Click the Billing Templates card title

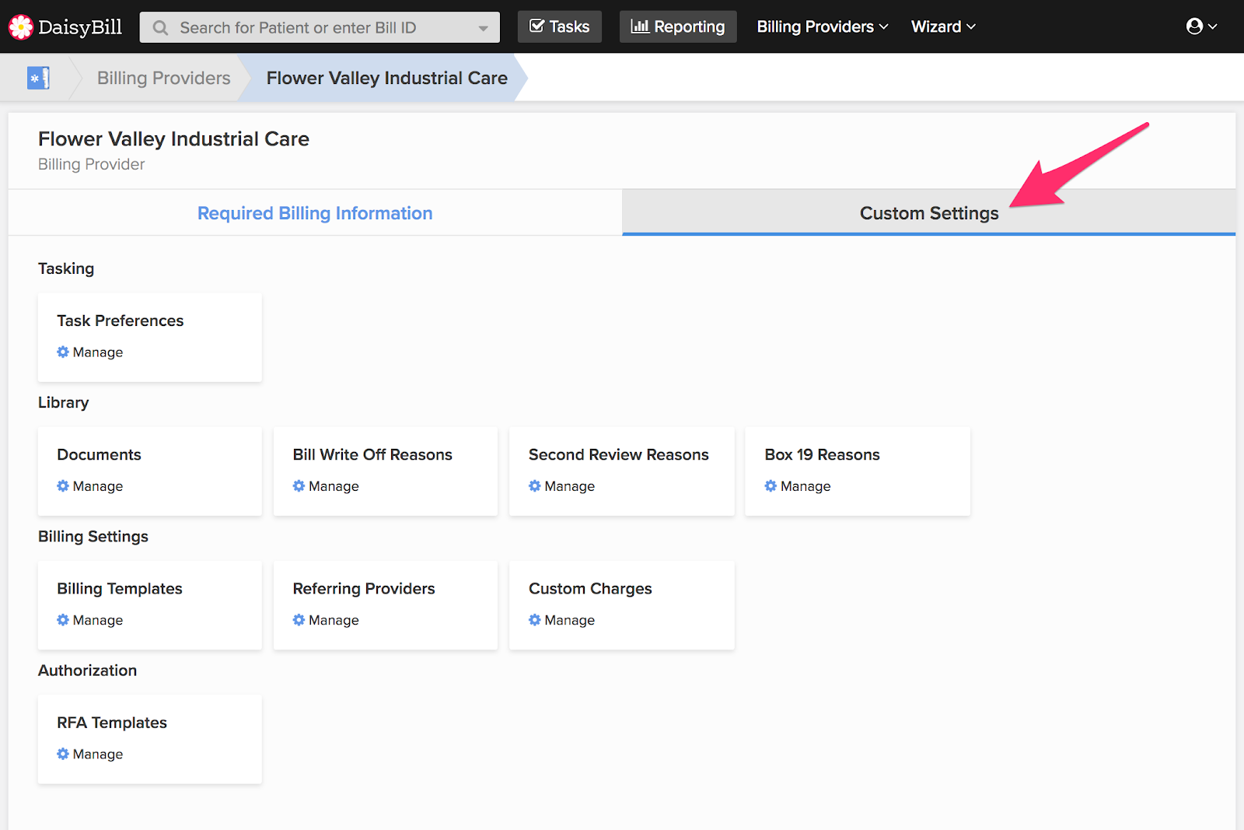[x=120, y=589]
